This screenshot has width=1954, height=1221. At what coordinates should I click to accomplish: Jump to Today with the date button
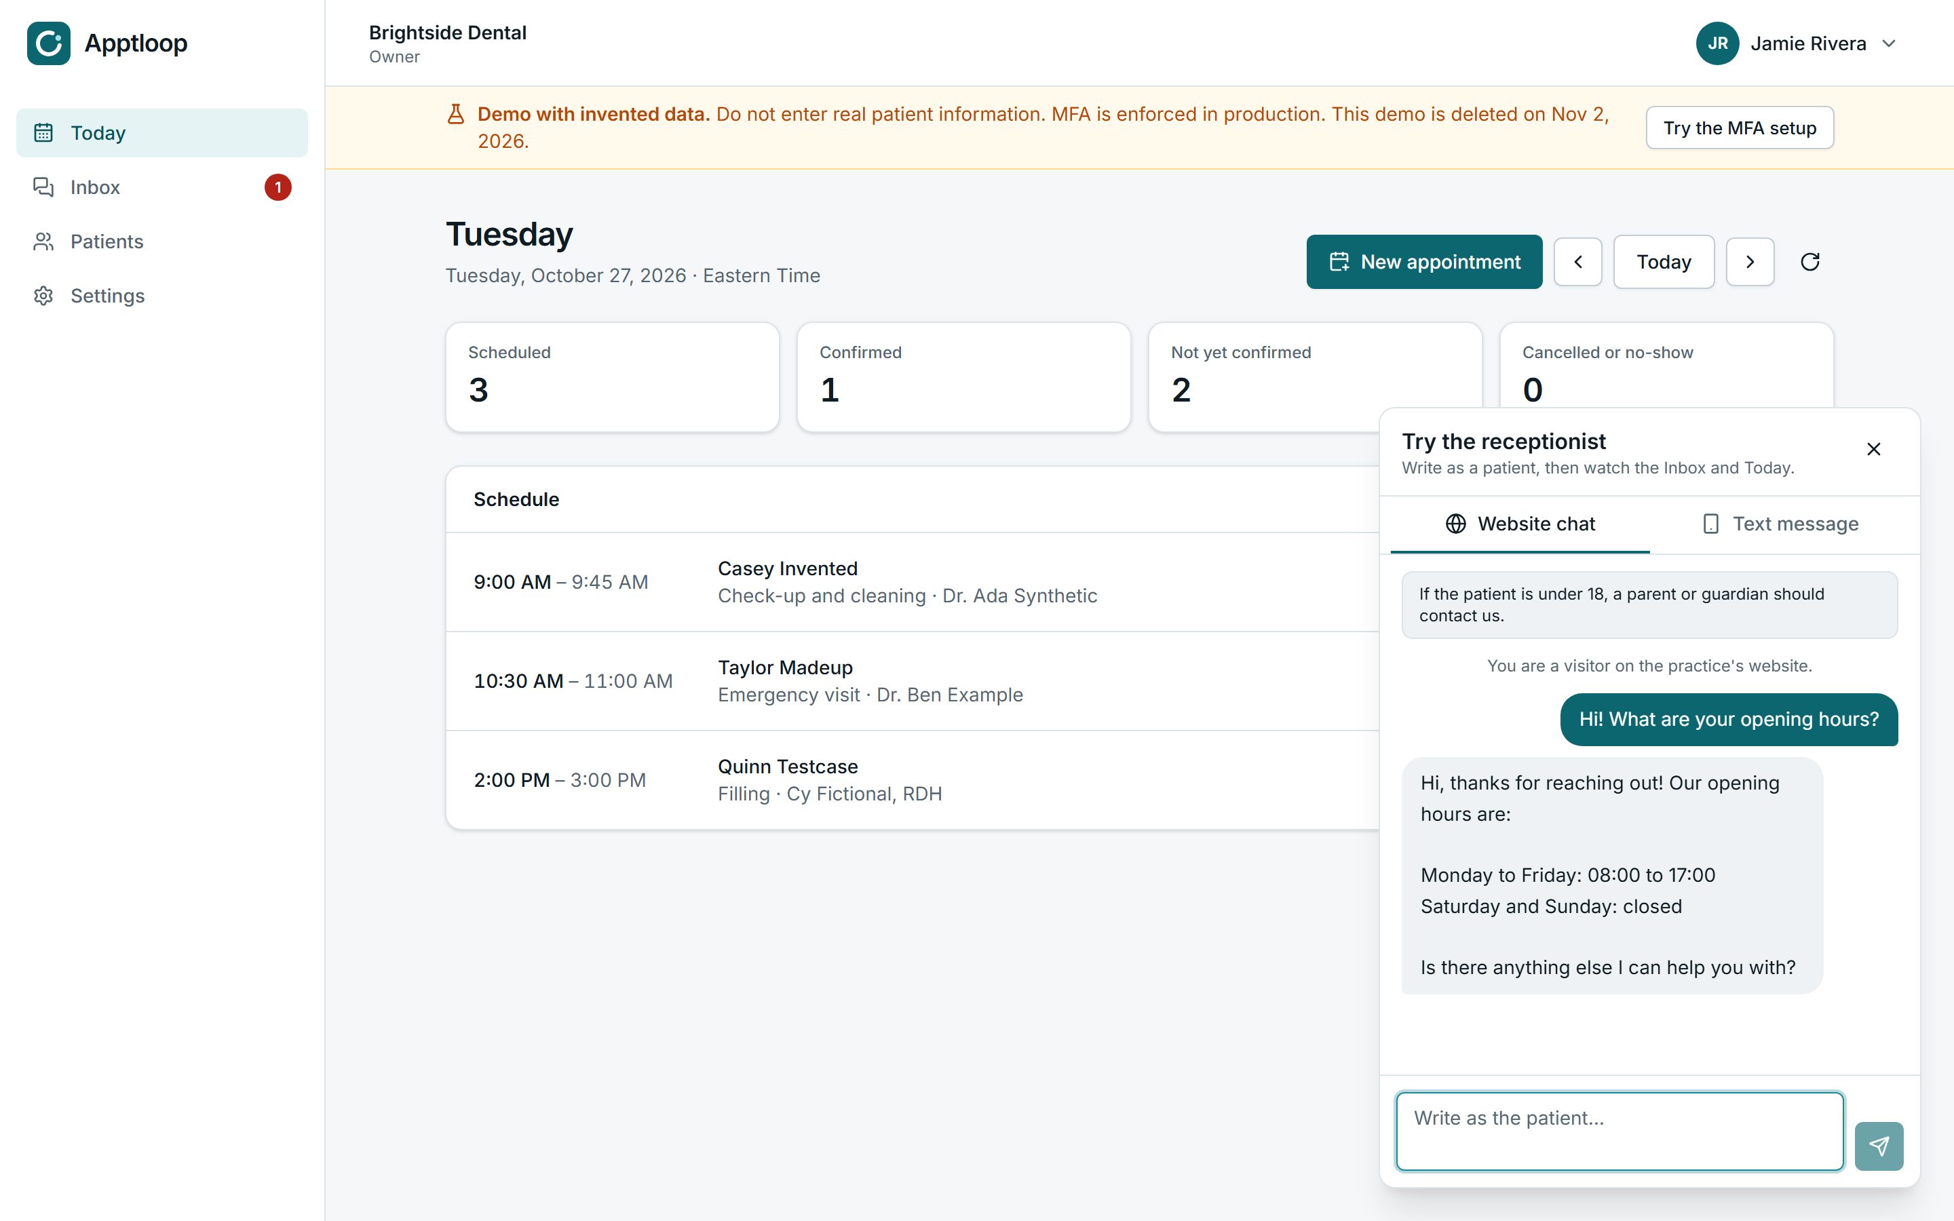1664,262
